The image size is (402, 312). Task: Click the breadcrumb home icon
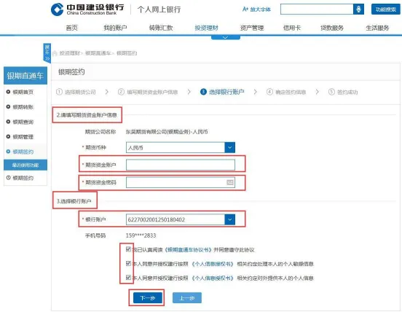[x=55, y=53]
